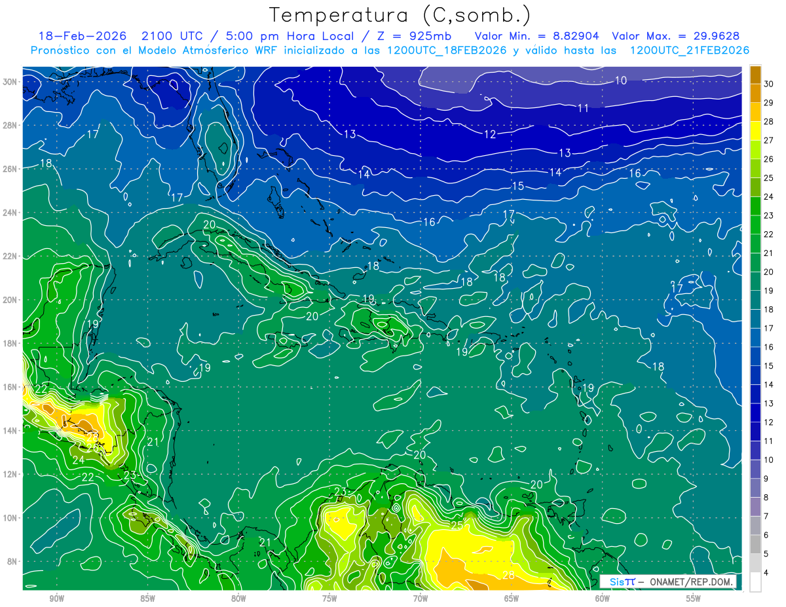Click the colorbar tick label "30"
The image size is (786, 607).
pyautogui.click(x=768, y=84)
